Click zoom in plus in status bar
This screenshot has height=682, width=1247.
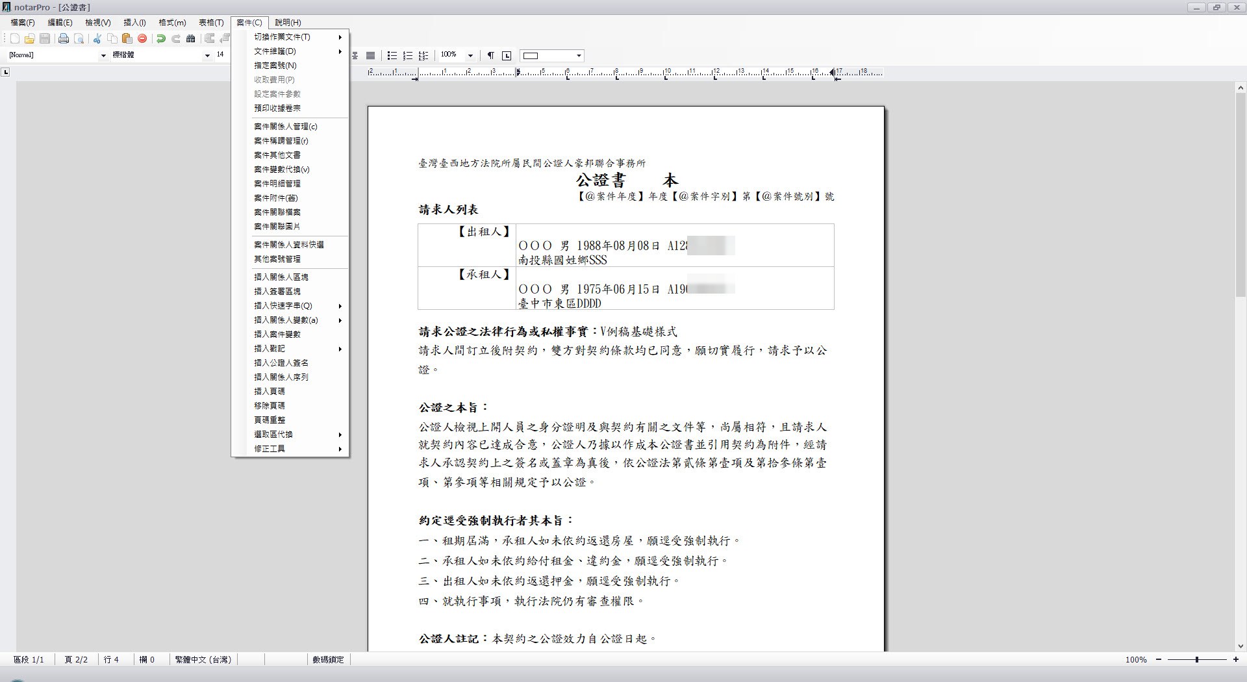1235,659
